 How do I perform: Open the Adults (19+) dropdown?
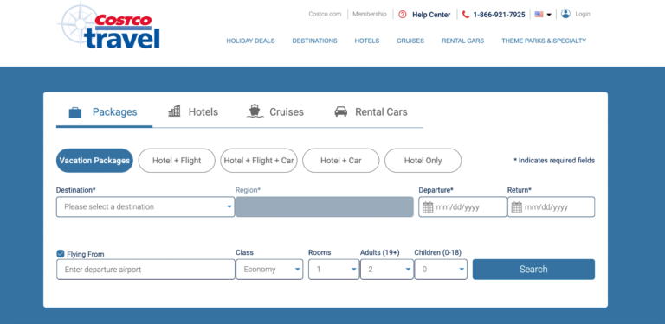pyautogui.click(x=387, y=270)
